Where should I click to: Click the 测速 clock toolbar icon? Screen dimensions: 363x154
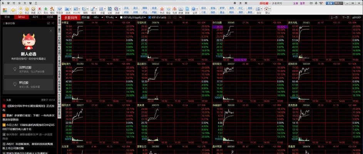pyautogui.click(x=33, y=10)
